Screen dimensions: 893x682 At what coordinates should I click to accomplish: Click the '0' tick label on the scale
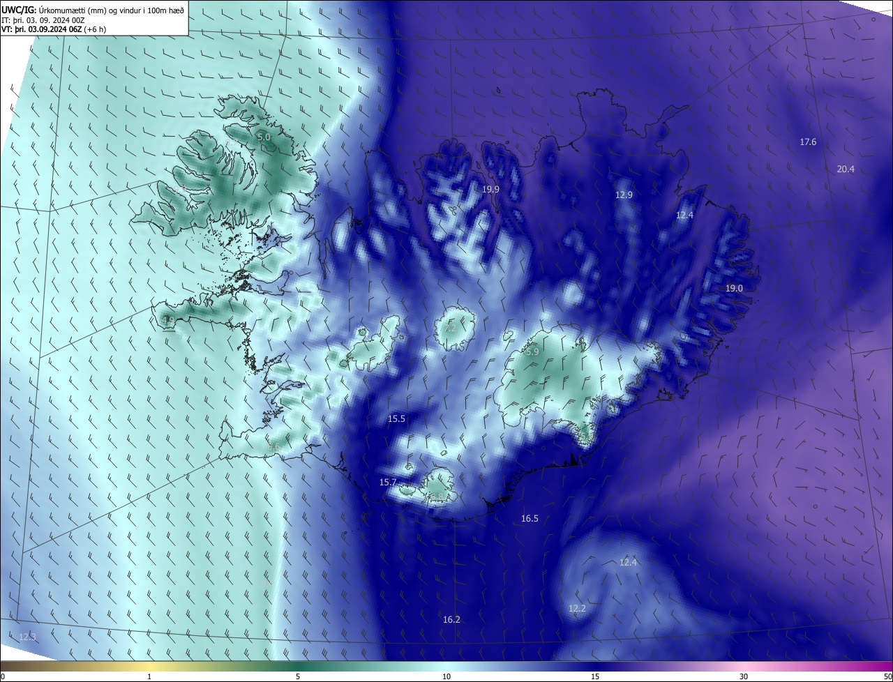2,676
